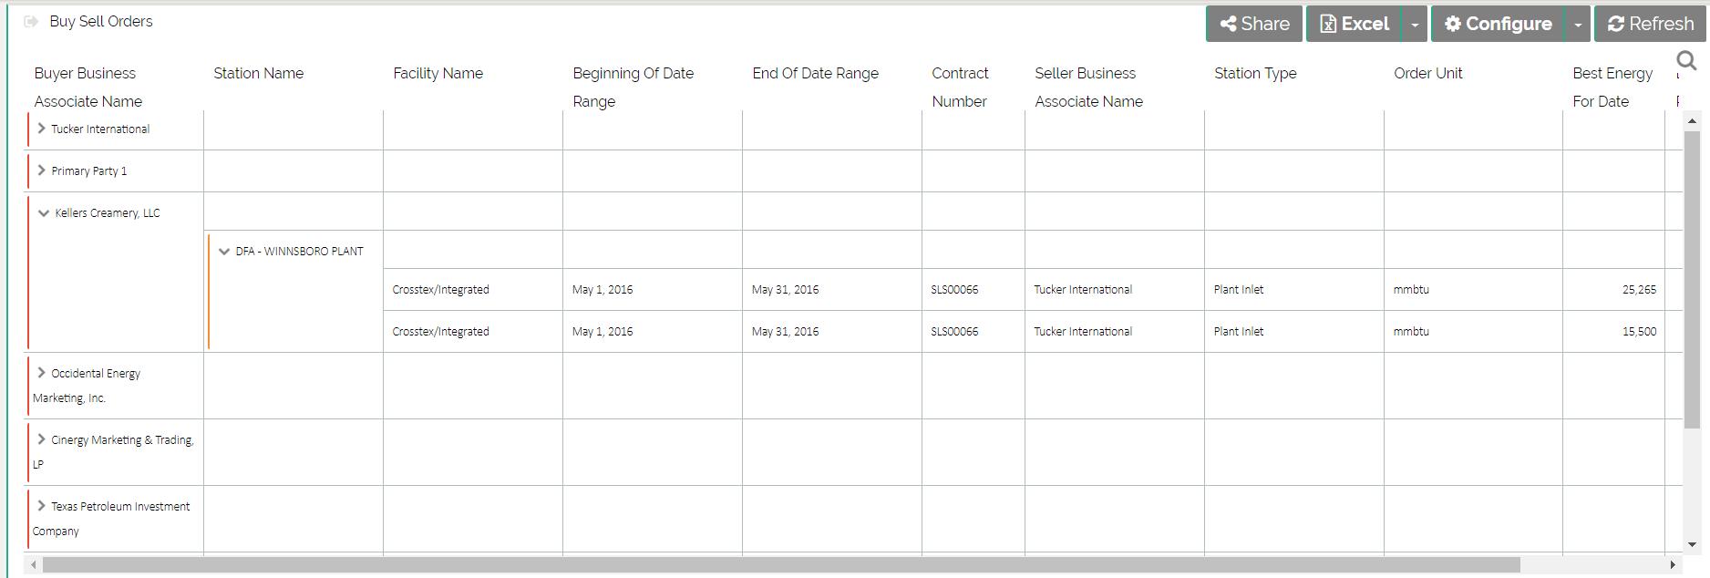Expand Cinergy Marketing & Trading row
This screenshot has width=1710, height=578.
pyautogui.click(x=41, y=439)
